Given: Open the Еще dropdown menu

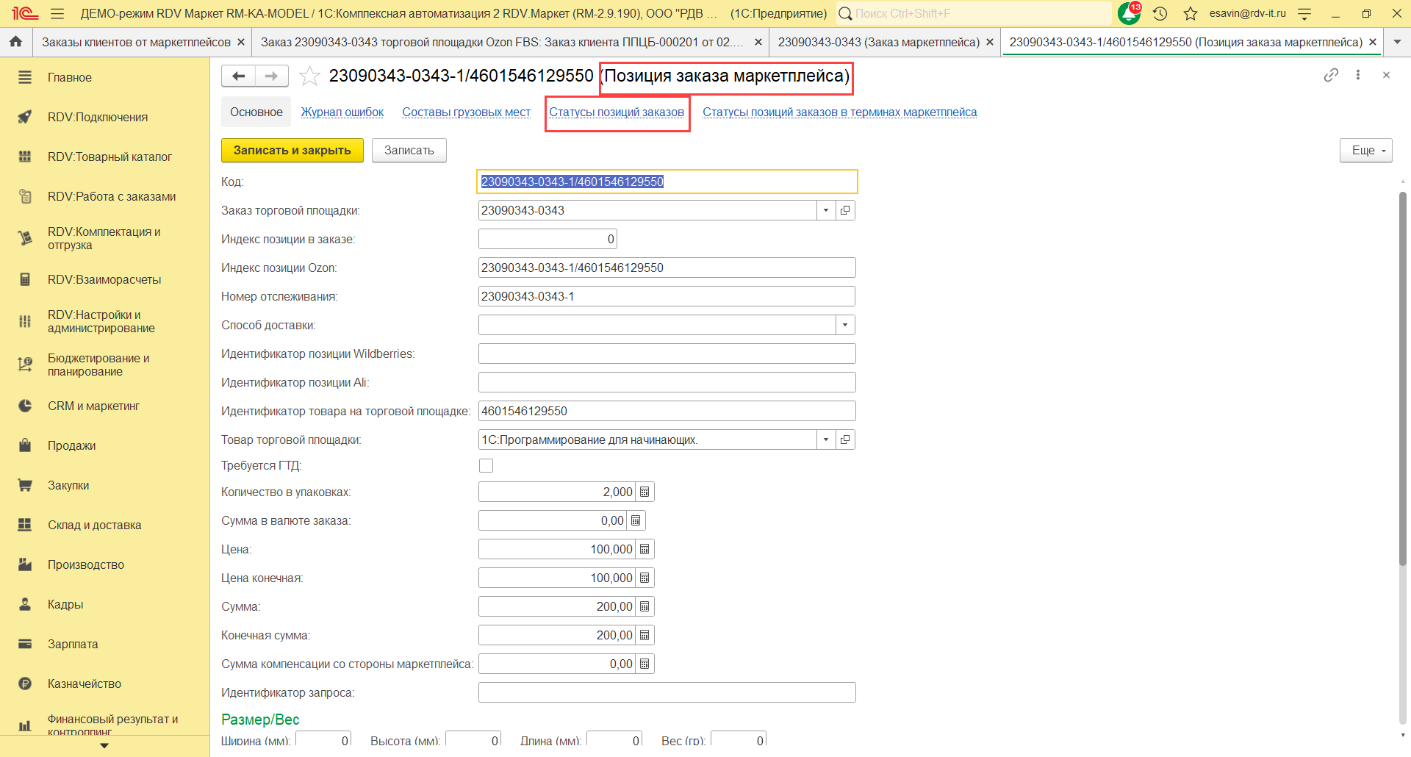Looking at the screenshot, I should 1365,150.
